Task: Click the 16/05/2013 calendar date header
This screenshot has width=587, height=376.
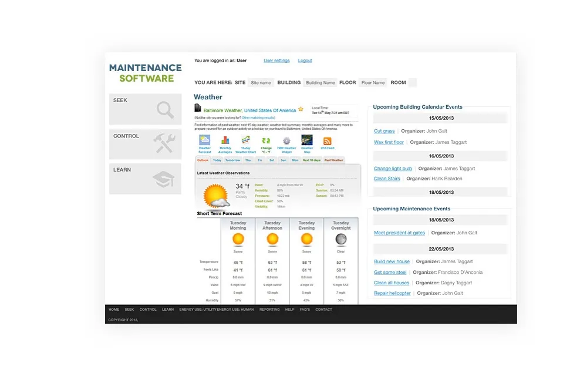Action: click(x=441, y=156)
